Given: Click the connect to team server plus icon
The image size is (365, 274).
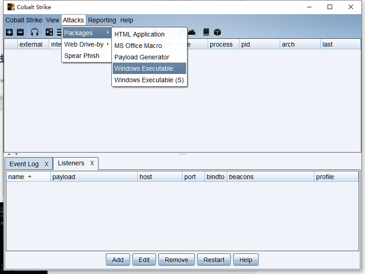Looking at the screenshot, I should [9, 32].
